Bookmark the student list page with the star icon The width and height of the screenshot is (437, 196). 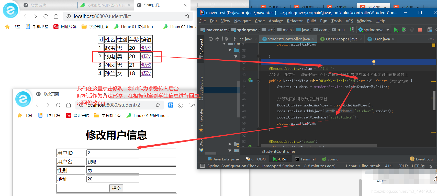(x=187, y=16)
